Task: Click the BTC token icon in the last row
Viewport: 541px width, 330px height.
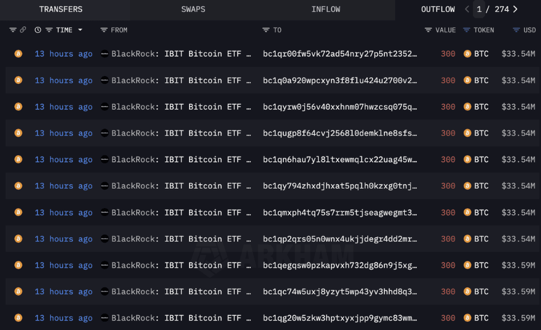Action: (x=468, y=318)
